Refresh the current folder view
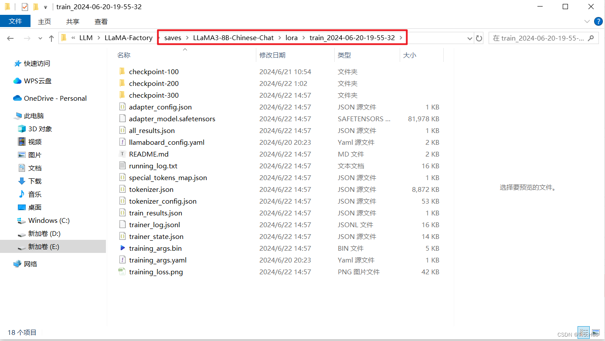This screenshot has width=605, height=341. click(479, 38)
